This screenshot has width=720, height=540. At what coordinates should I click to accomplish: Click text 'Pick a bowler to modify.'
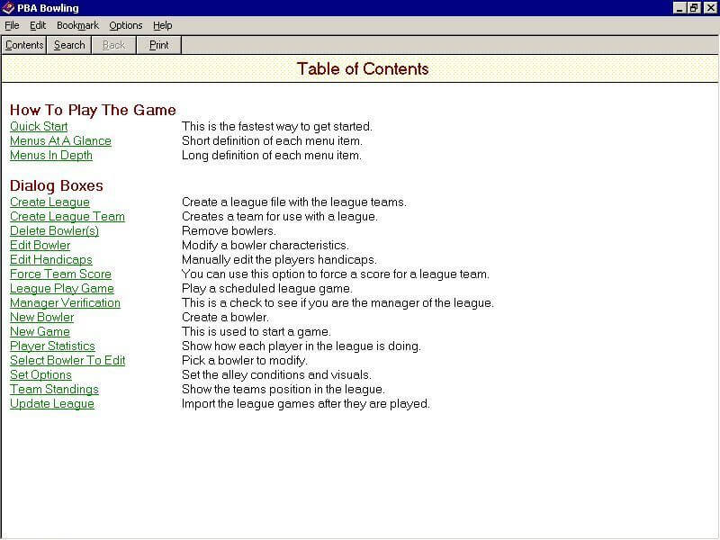[x=245, y=361]
